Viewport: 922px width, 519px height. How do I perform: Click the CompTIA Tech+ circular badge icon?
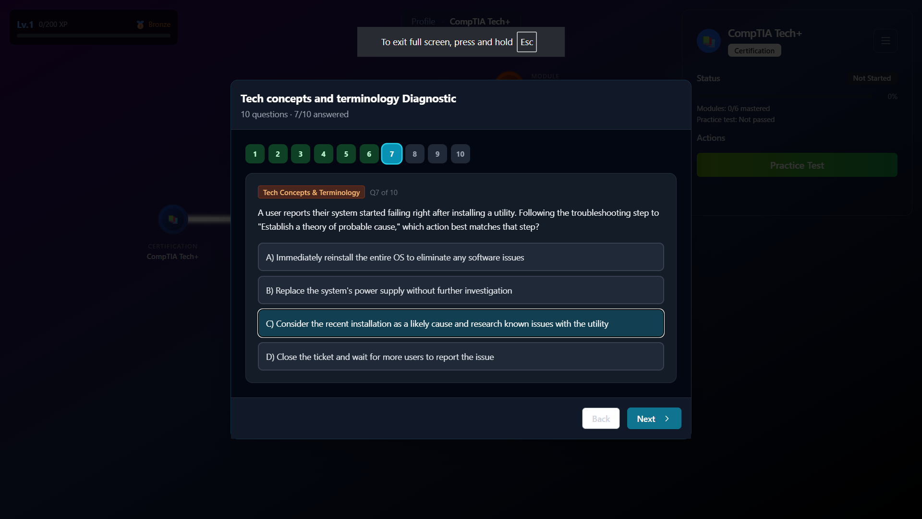(709, 40)
